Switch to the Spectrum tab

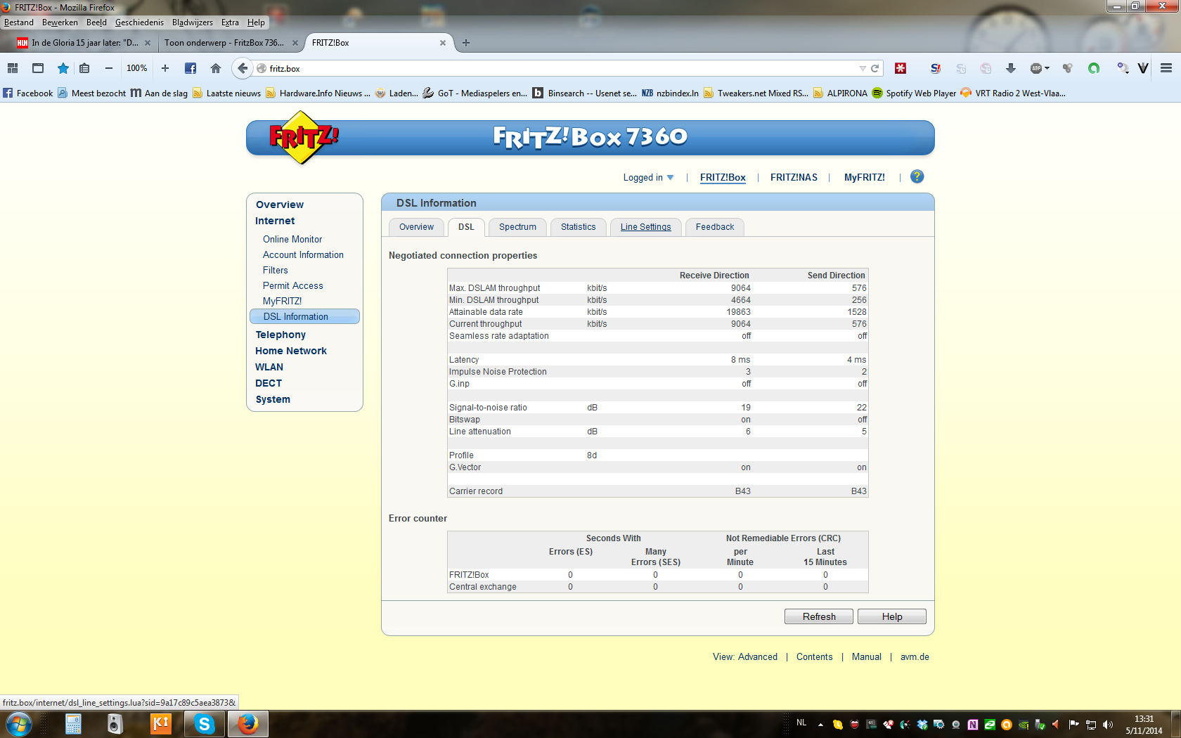517,227
